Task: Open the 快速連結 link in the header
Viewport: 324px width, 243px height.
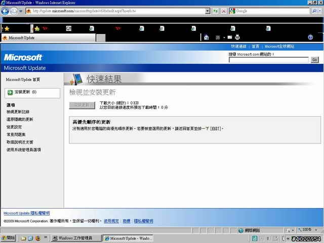Action: click(238, 47)
